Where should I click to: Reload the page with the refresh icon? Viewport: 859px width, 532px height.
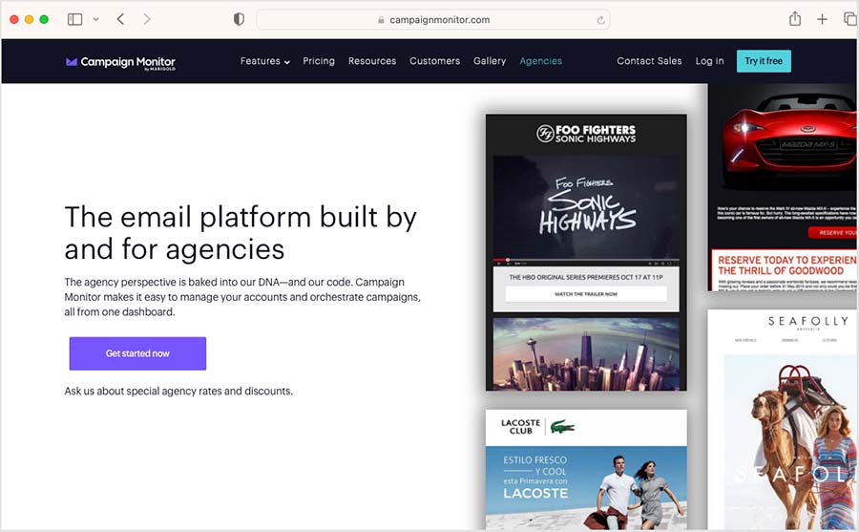[x=601, y=20]
